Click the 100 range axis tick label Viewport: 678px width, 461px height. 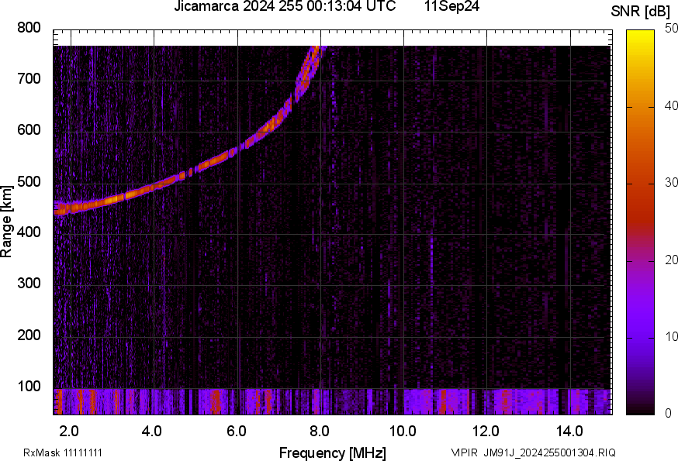(29, 387)
